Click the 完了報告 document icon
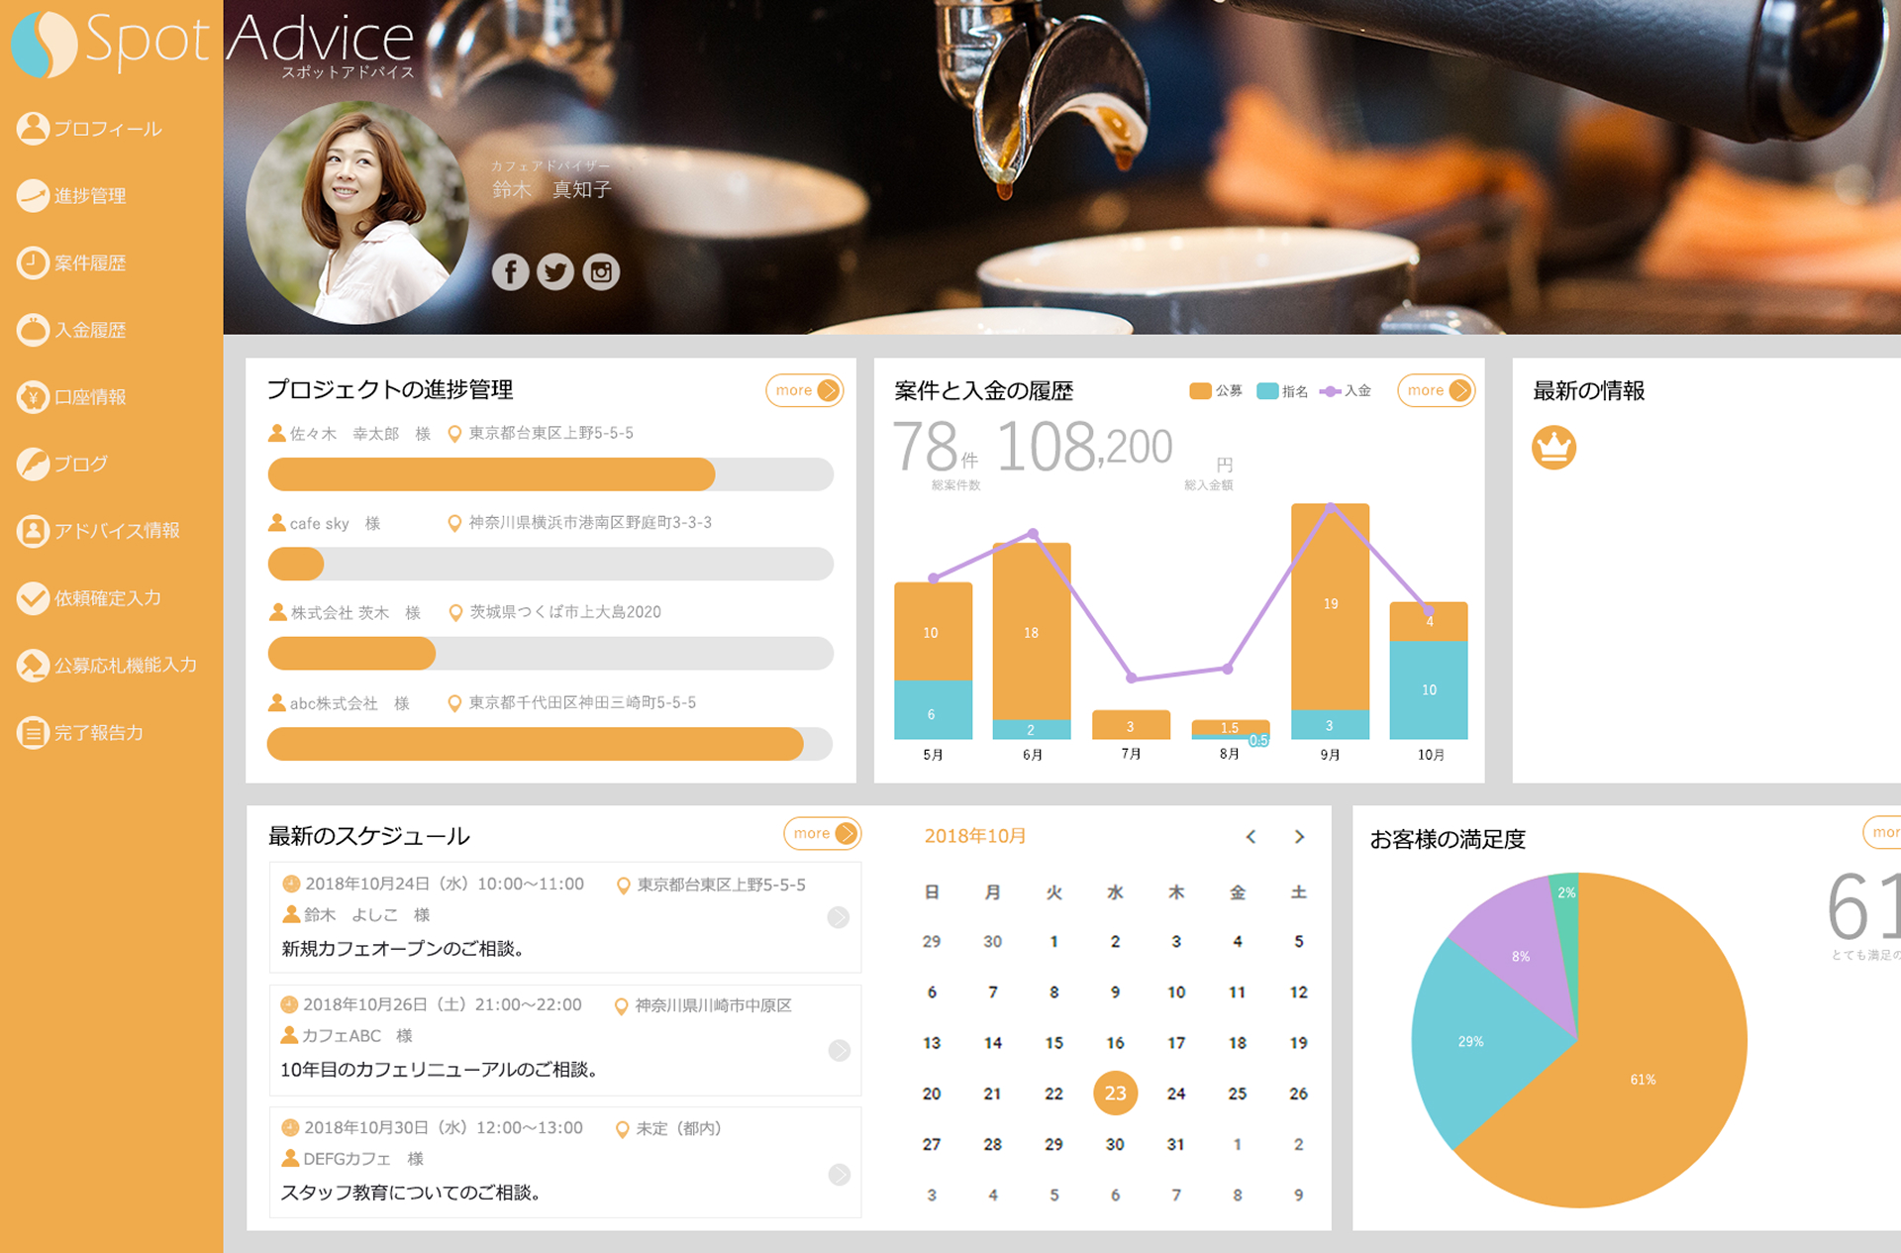1901x1253 pixels. 33,733
